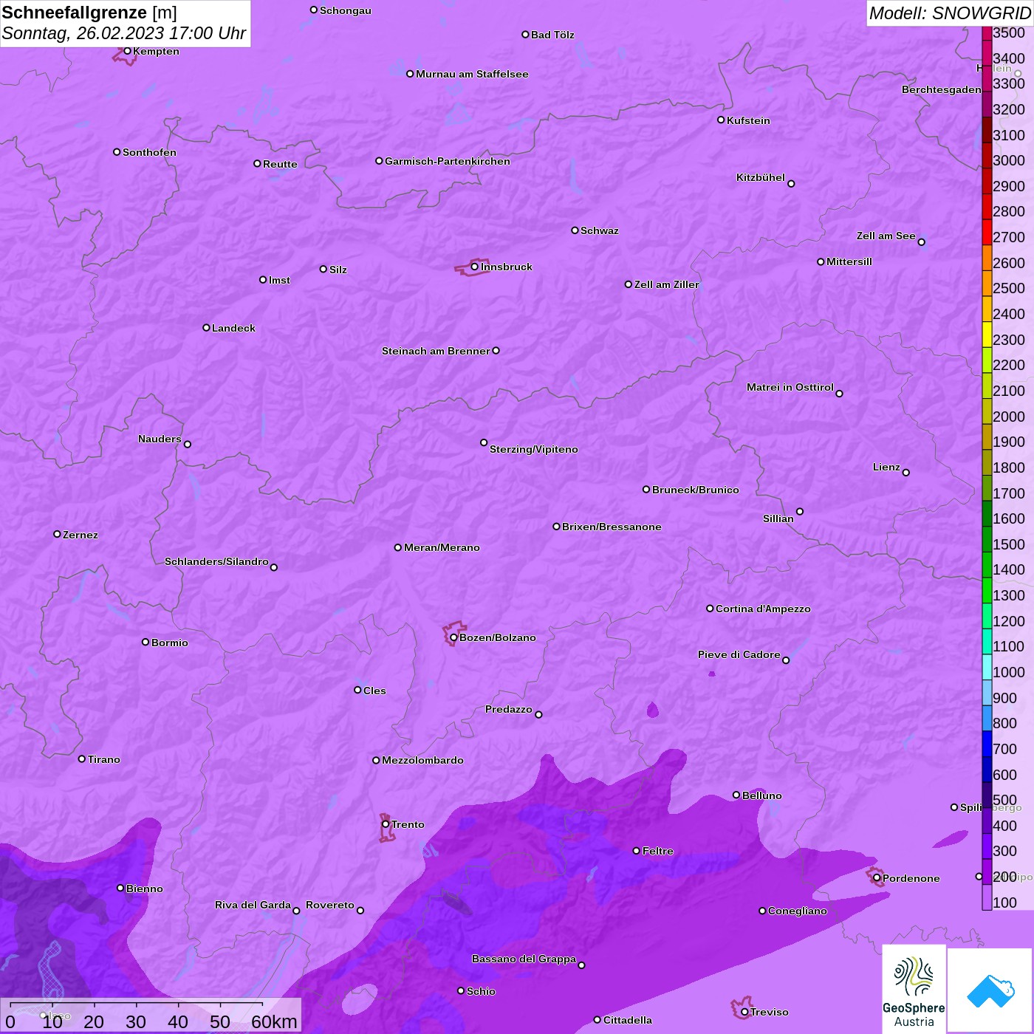The width and height of the screenshot is (1034, 1034).
Task: Click the Innsbruck city marker dot
Action: [474, 267]
